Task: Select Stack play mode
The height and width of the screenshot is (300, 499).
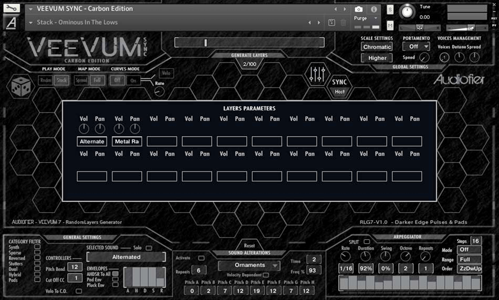Action: (x=61, y=80)
